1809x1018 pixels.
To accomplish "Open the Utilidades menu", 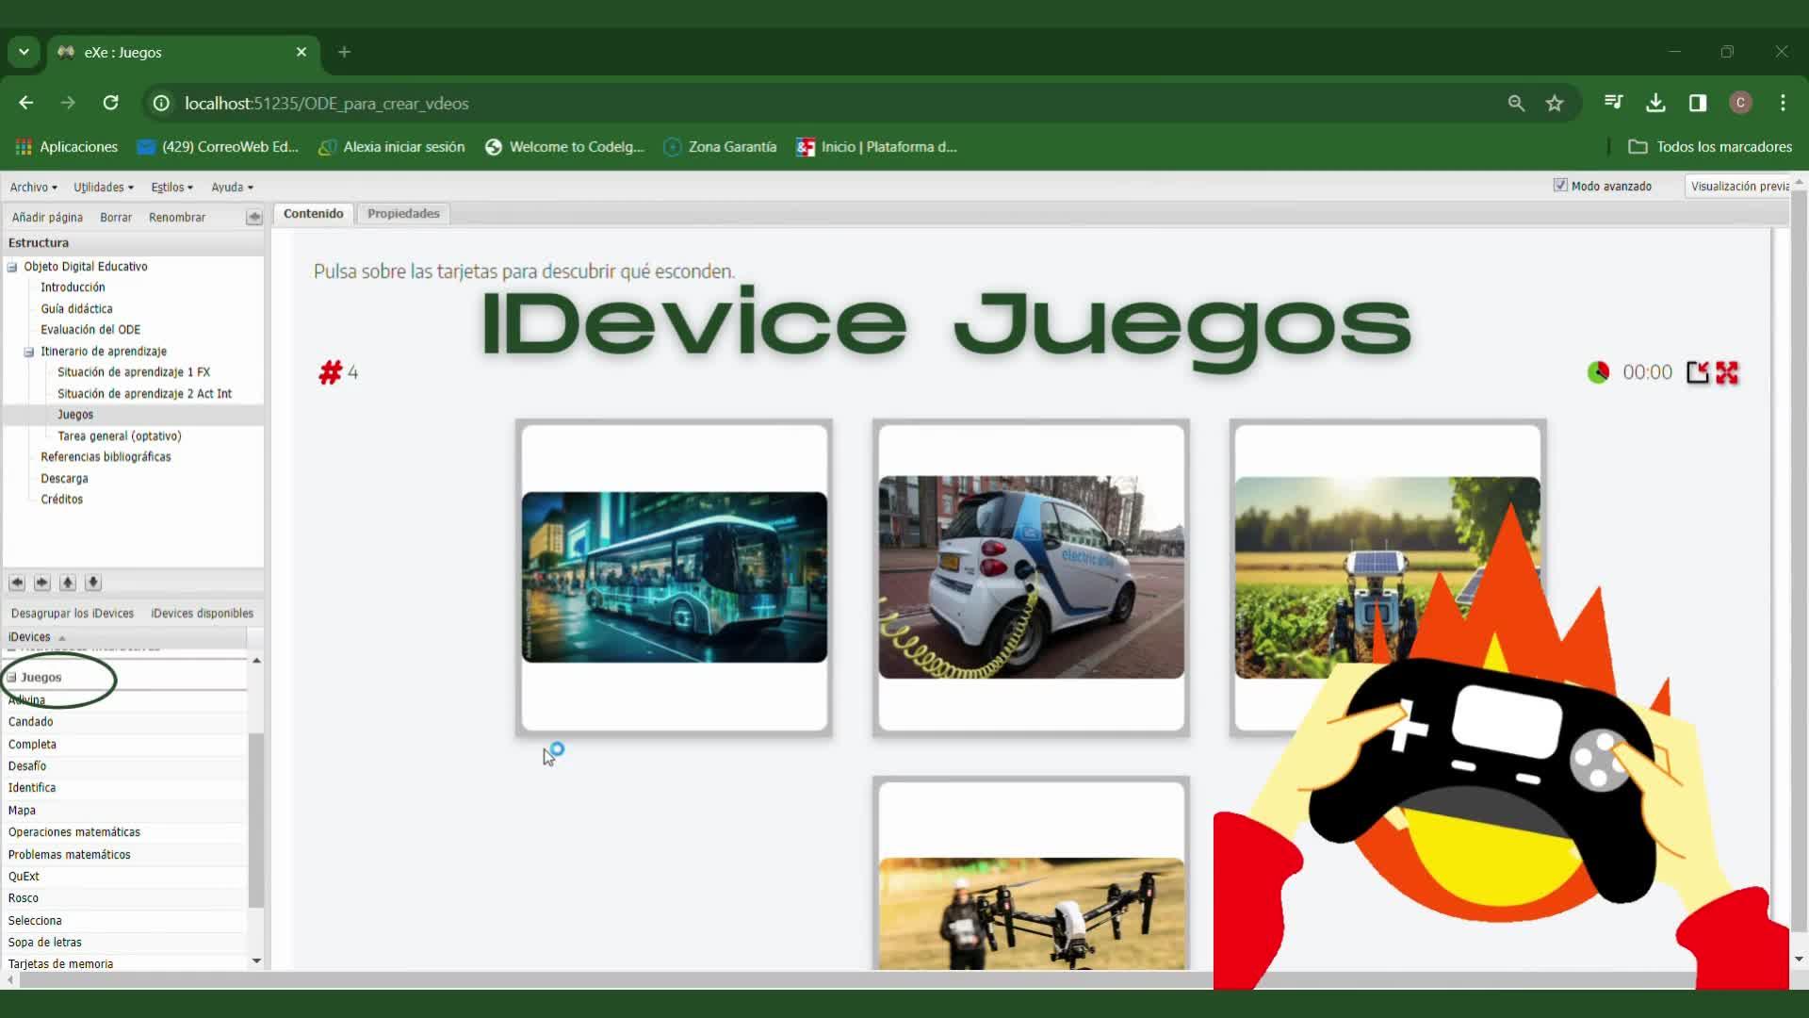I will 104,188.
